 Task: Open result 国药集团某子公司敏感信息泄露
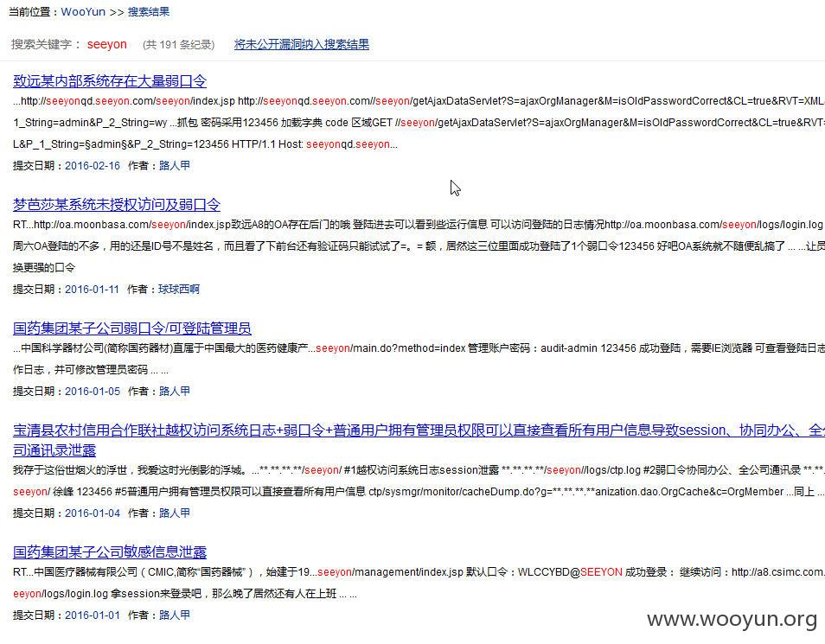pyautogui.click(x=110, y=552)
